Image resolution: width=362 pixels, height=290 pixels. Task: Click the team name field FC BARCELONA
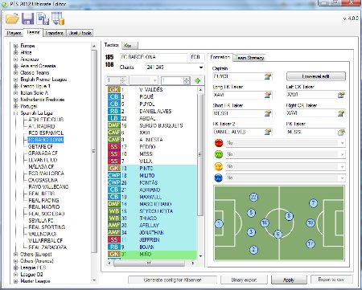[x=153, y=57]
